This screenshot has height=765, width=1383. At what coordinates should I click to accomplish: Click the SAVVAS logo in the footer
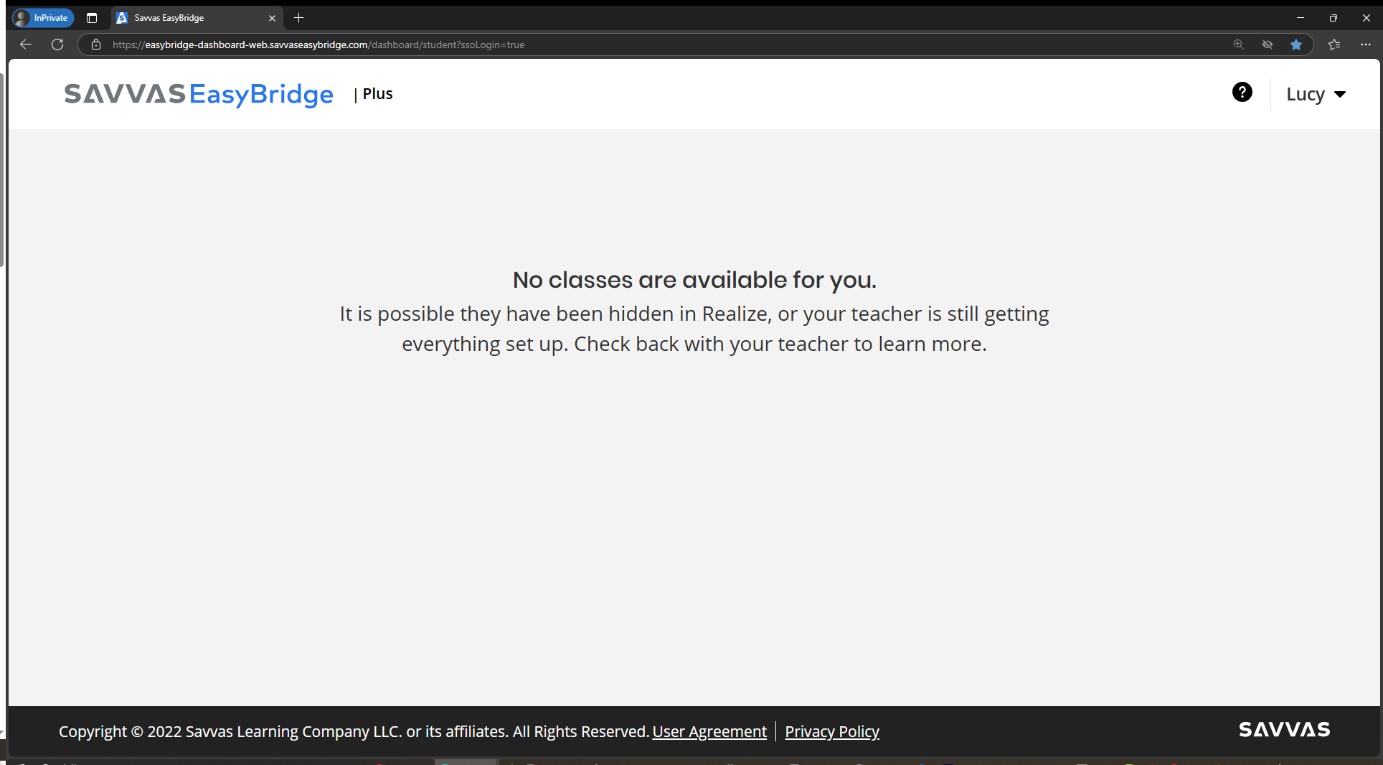(x=1284, y=730)
